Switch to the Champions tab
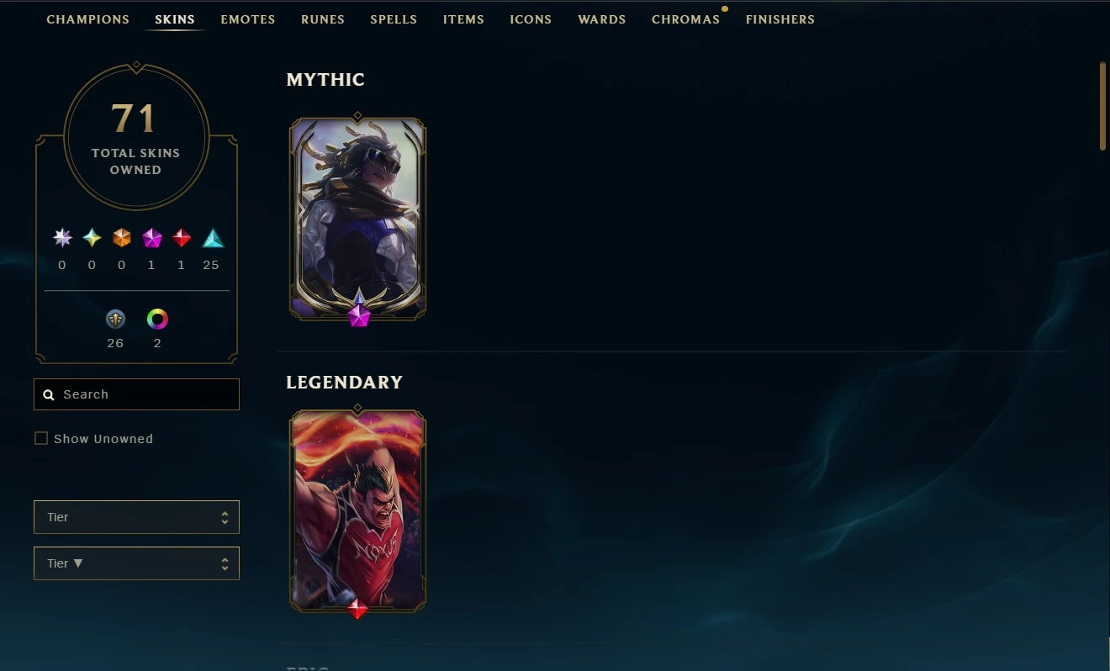Viewport: 1110px width, 671px height. click(x=88, y=19)
